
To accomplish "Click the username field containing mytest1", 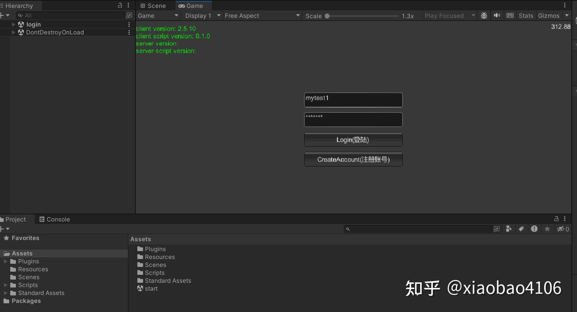I will [x=353, y=100].
